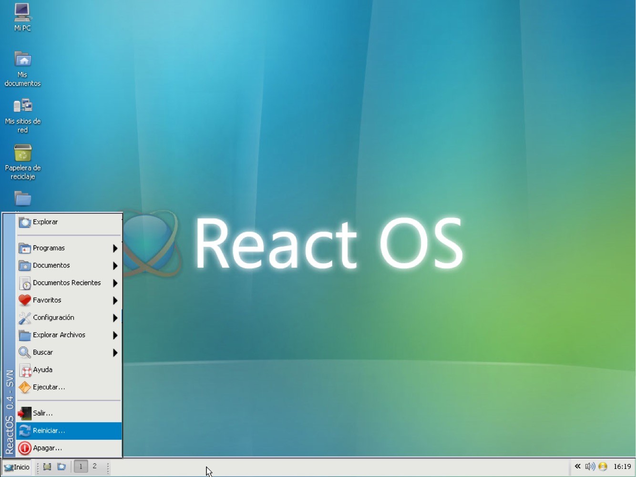Open the Explorar entry in start menu

(69, 222)
